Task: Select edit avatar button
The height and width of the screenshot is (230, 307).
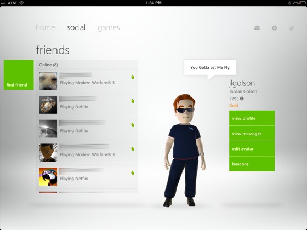Action: click(252, 148)
